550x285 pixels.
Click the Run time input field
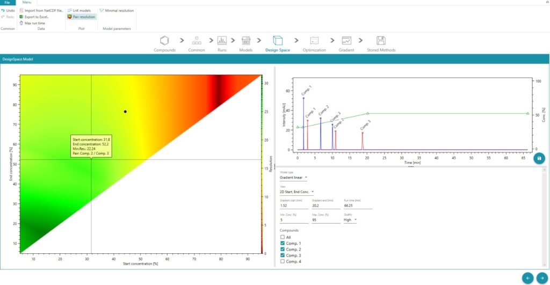(x=357, y=205)
